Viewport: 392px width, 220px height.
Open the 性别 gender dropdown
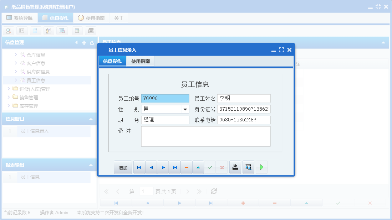186,109
